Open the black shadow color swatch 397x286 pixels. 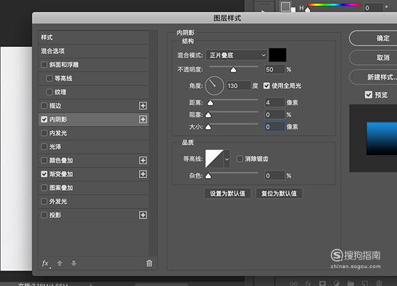pyautogui.click(x=277, y=55)
